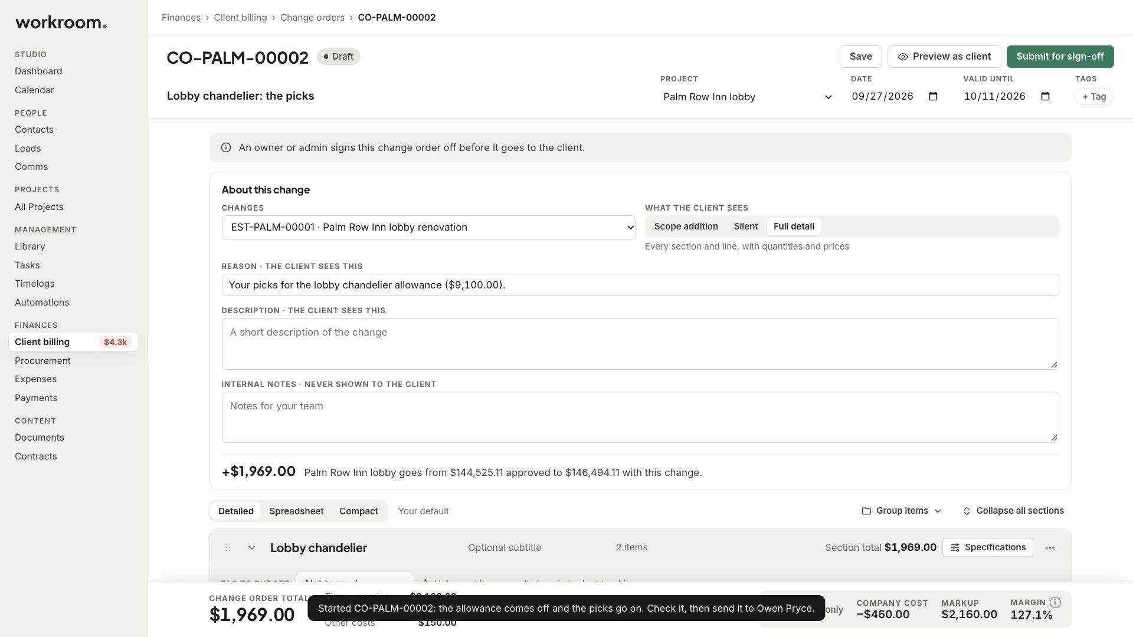The width and height of the screenshot is (1133, 637).
Task: Open Client billing in the sidebar
Action: [73, 342]
